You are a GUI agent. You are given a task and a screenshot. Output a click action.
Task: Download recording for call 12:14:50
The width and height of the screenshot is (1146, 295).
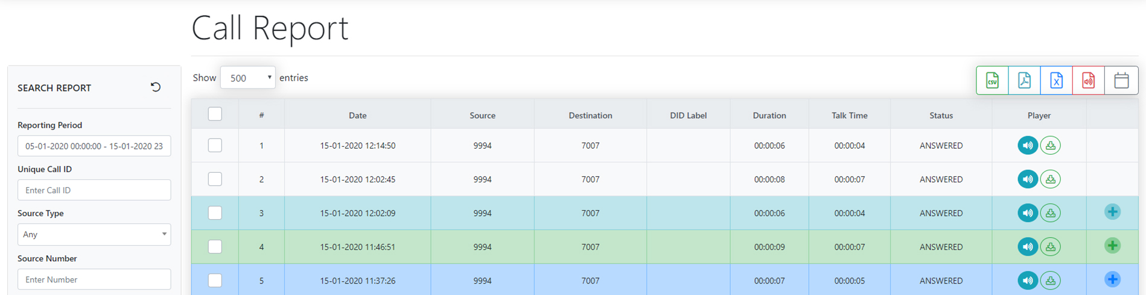click(x=1051, y=145)
